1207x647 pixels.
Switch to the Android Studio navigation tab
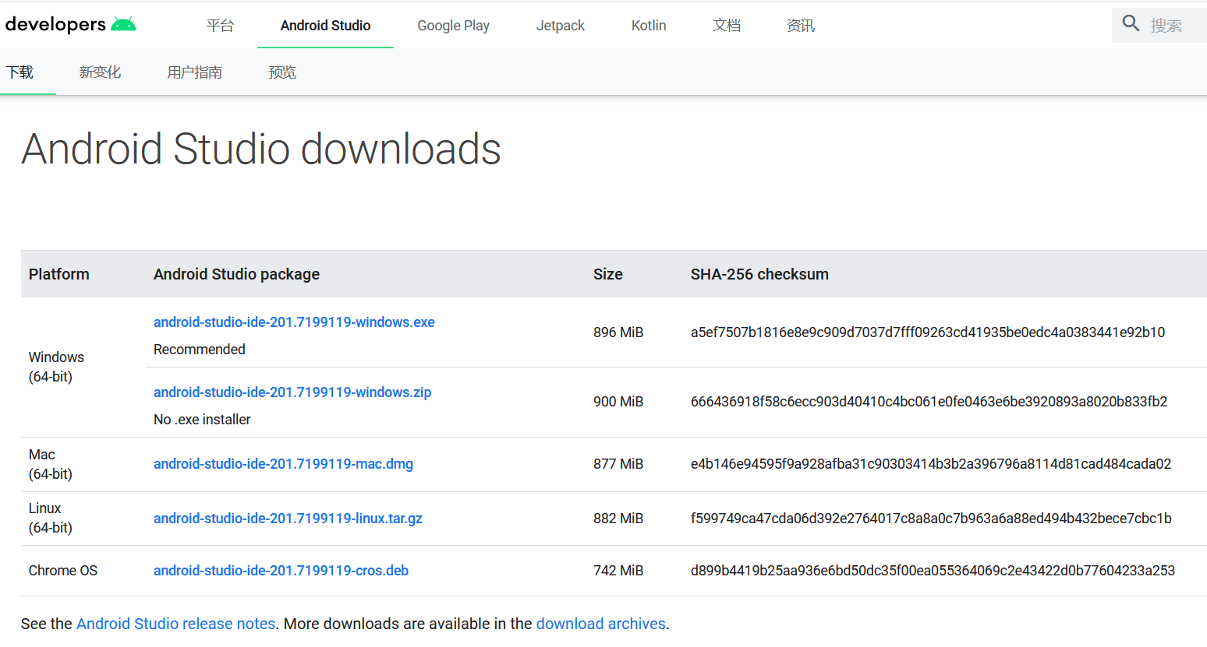tap(325, 25)
